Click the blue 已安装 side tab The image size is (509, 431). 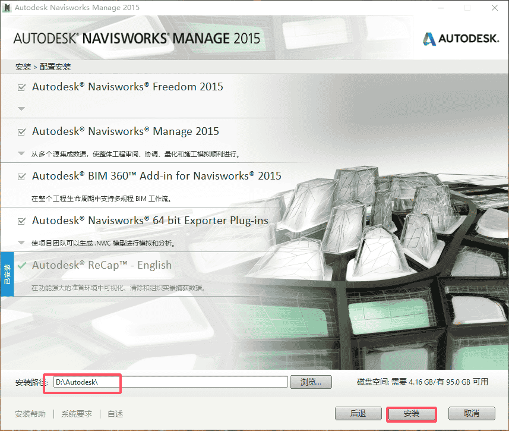pyautogui.click(x=7, y=274)
